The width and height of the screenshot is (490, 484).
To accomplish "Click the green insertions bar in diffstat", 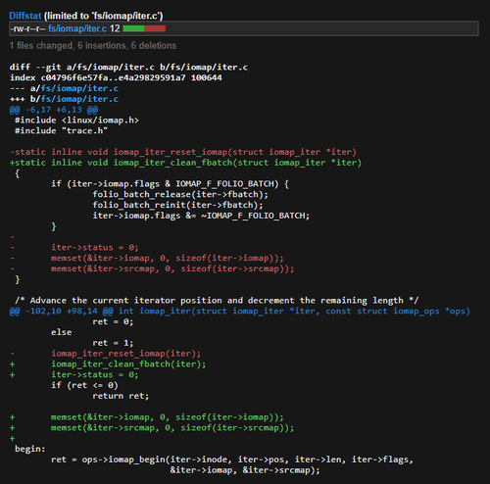I will coord(133,28).
